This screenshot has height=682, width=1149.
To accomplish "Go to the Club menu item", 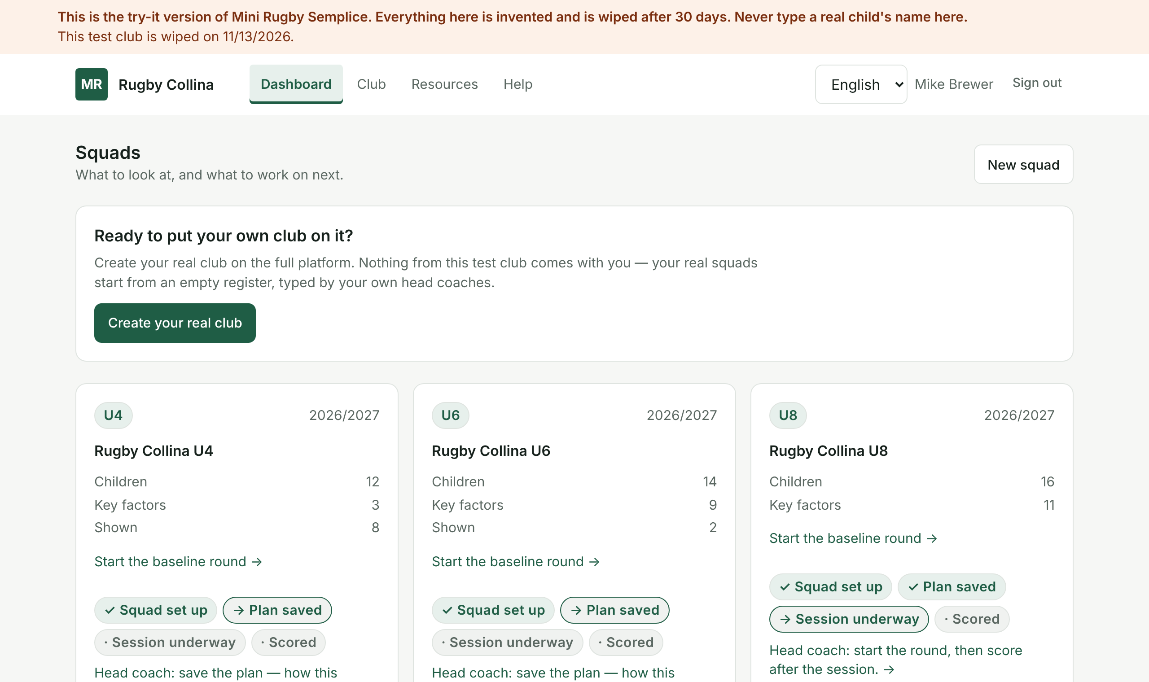I will point(371,84).
